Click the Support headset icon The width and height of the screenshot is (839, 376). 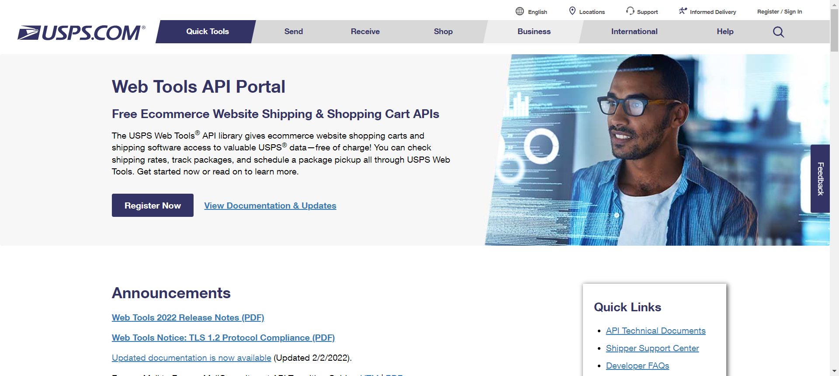point(630,11)
